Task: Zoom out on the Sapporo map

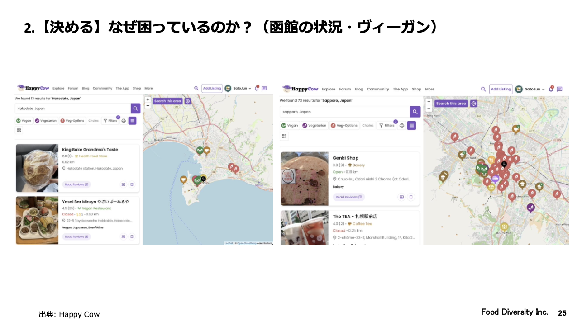Action: tap(429, 109)
